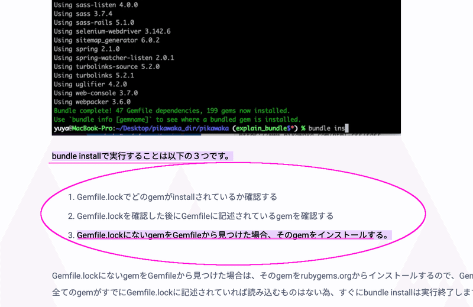Click 'Using web-console 3.7.0' terminal line
The image size is (473, 307).
(96, 93)
